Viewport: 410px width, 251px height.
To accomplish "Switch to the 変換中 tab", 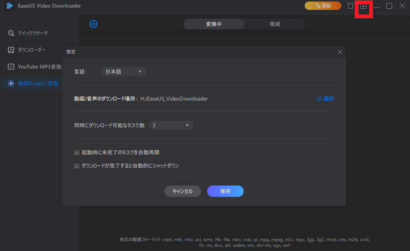I will pos(214,24).
